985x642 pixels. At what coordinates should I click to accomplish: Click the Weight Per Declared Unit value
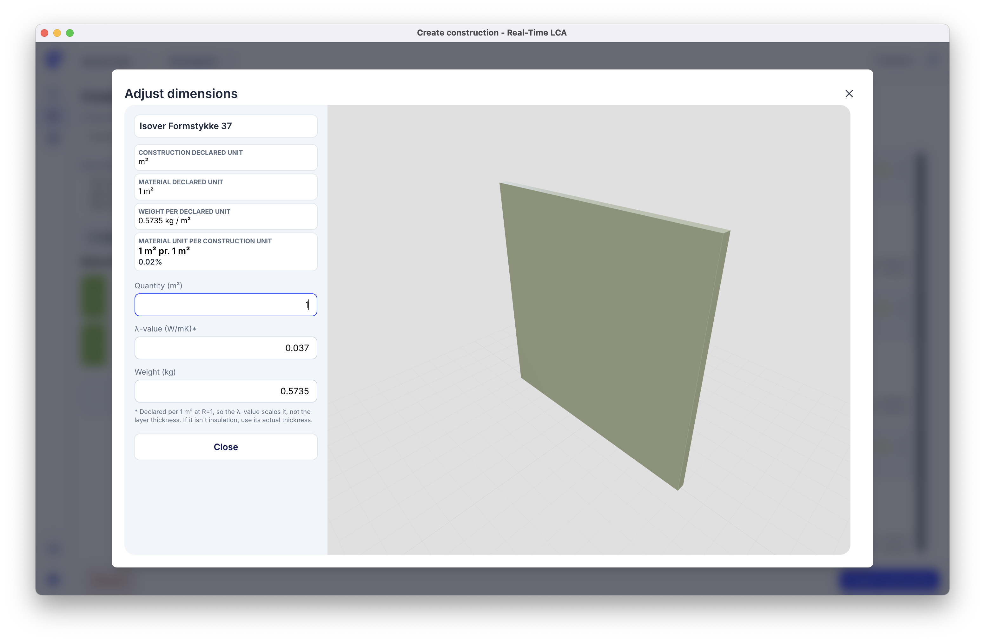click(164, 220)
